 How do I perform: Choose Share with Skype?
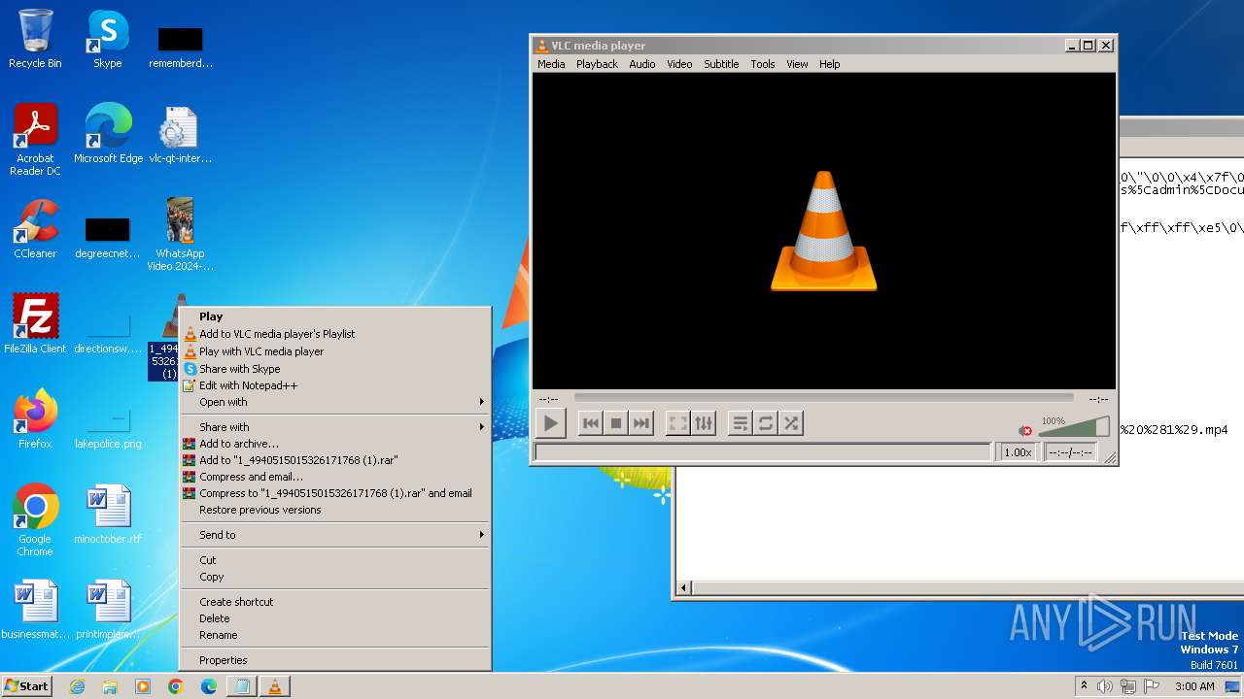335,369
